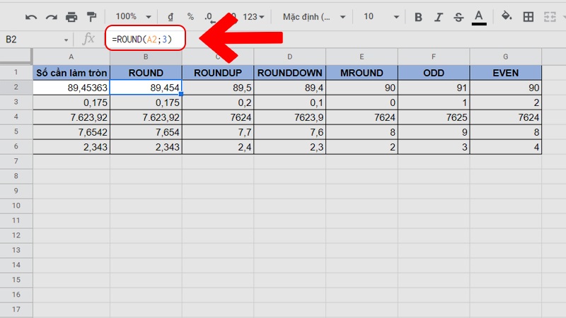Select the row 4 header
The height and width of the screenshot is (318, 566).
(x=16, y=117)
